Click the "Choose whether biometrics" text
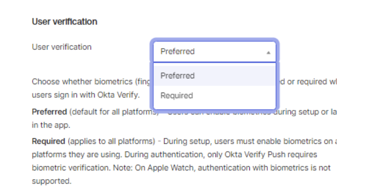377x196 pixels. tap(82, 82)
